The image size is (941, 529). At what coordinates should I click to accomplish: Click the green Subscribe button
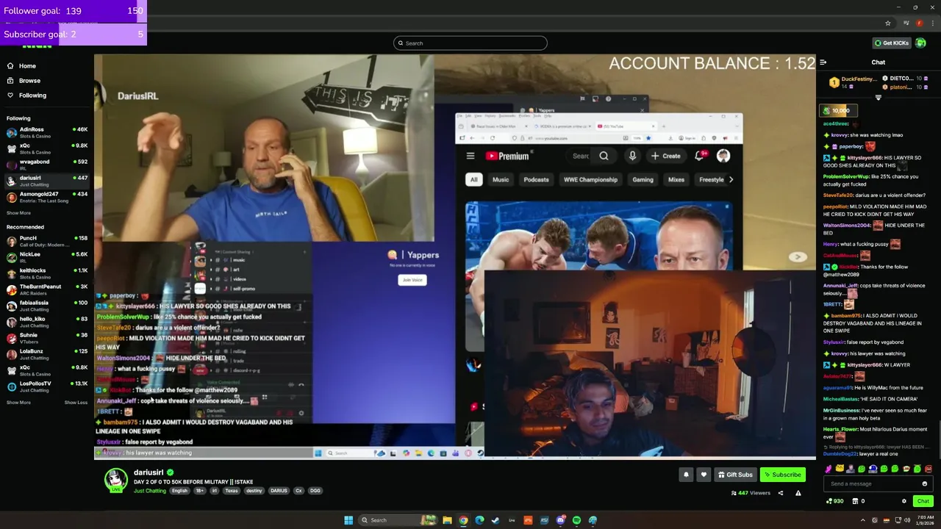[782, 475]
